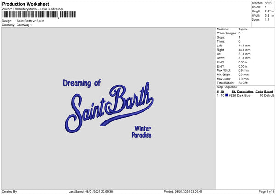Viewport: 276px width, 195px height.
Task: Click the Total Bobbin value 33.23ft
Action: coord(243,83)
